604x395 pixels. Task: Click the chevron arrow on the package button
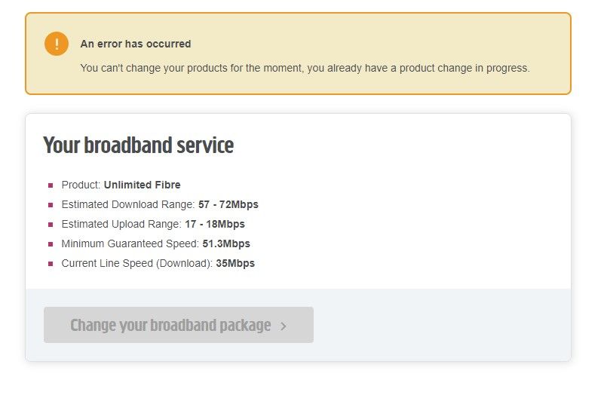(x=284, y=326)
